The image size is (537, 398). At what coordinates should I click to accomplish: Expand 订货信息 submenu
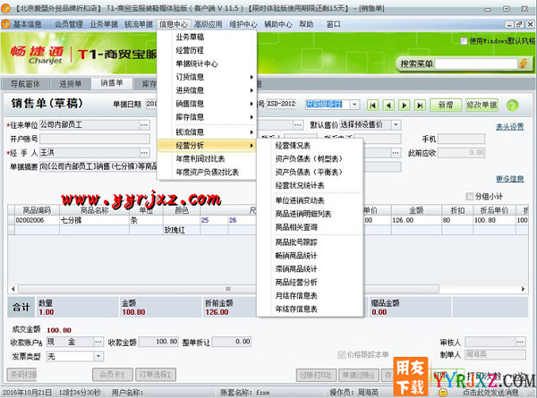point(207,77)
